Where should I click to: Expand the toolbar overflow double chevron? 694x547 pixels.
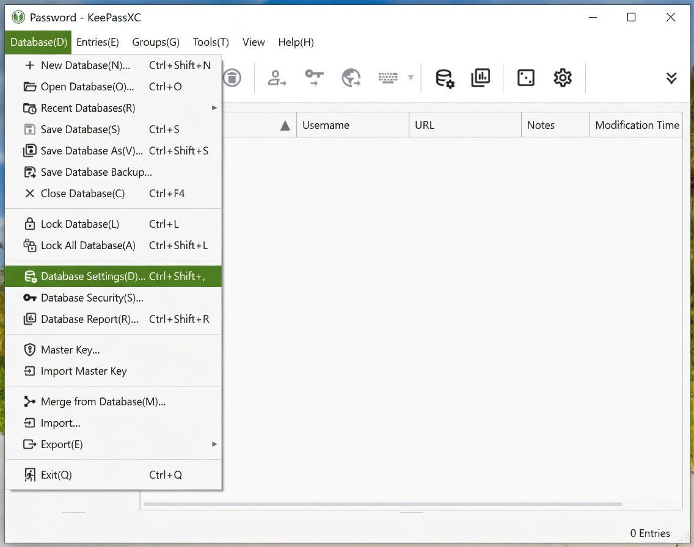click(x=671, y=78)
